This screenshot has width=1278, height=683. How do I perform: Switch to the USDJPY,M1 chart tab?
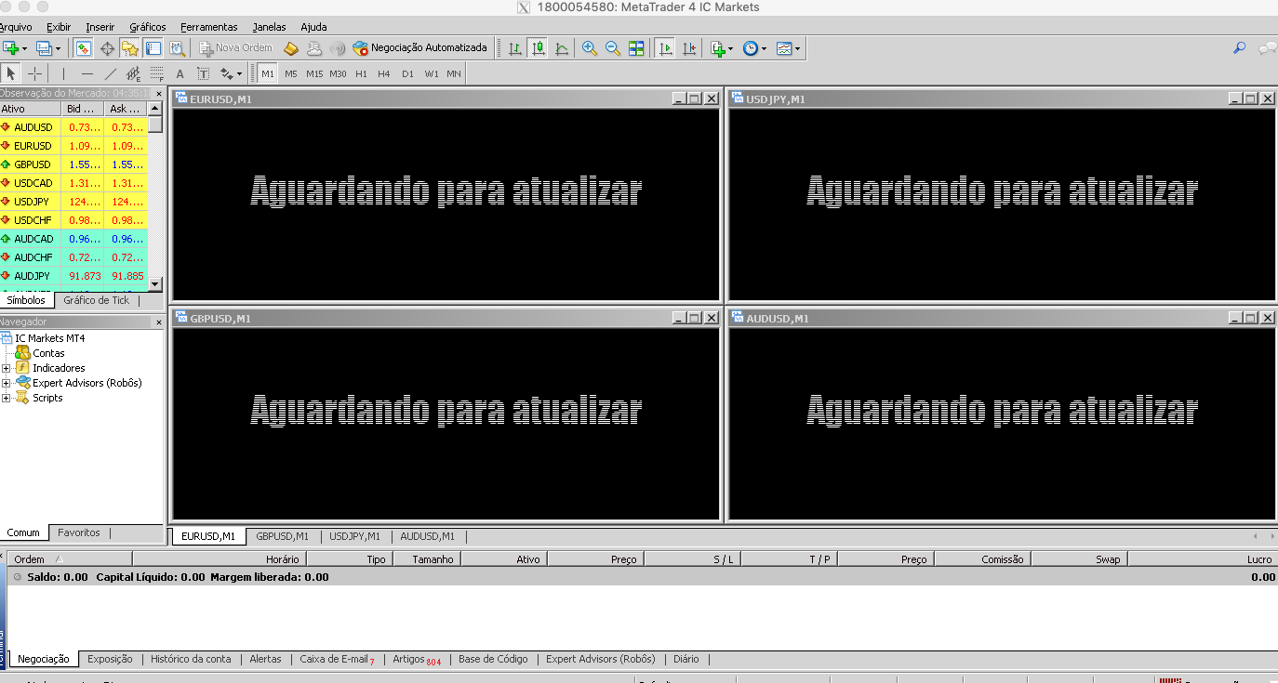(x=354, y=536)
